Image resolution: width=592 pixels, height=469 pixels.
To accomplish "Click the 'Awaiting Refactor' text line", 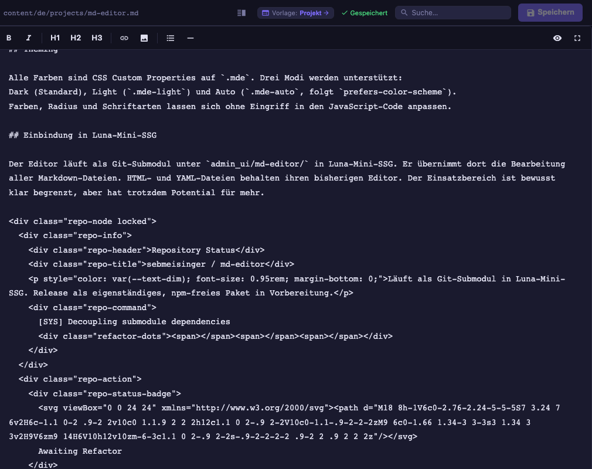I will pos(80,451).
